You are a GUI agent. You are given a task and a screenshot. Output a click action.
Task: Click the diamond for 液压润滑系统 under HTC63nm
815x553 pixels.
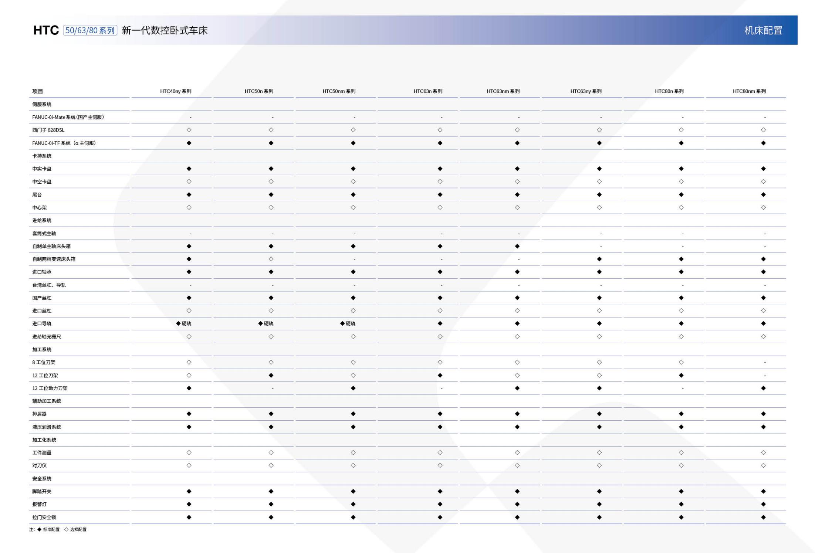tap(517, 427)
